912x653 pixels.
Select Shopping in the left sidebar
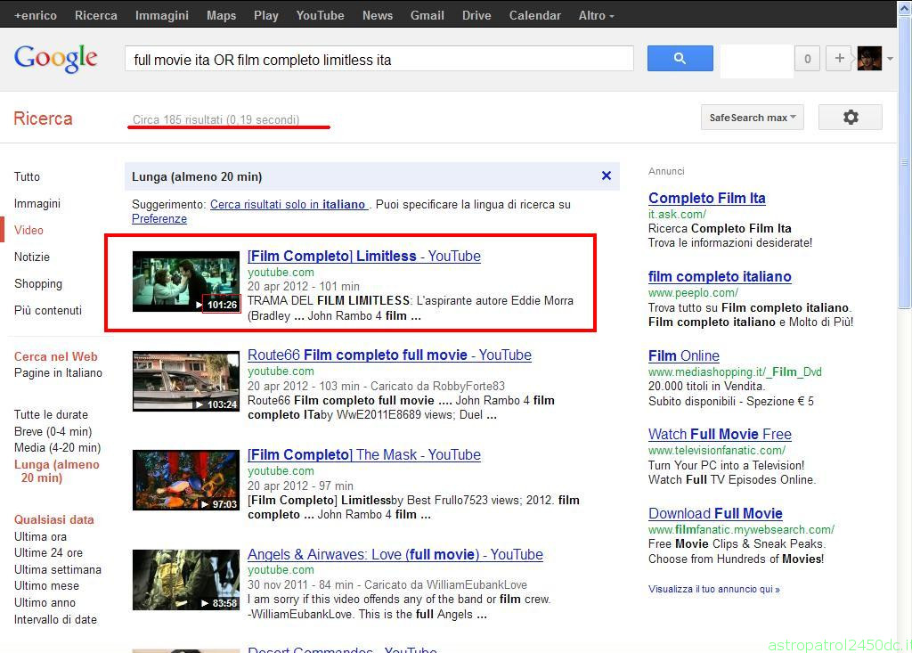(x=37, y=283)
